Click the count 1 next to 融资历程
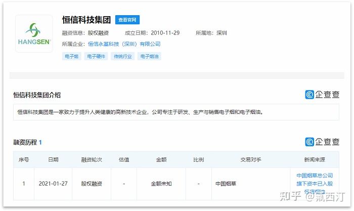Screen dimensions: 354x211 point(40,142)
